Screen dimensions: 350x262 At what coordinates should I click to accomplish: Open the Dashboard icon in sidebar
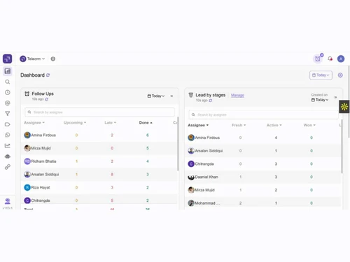tap(8, 71)
